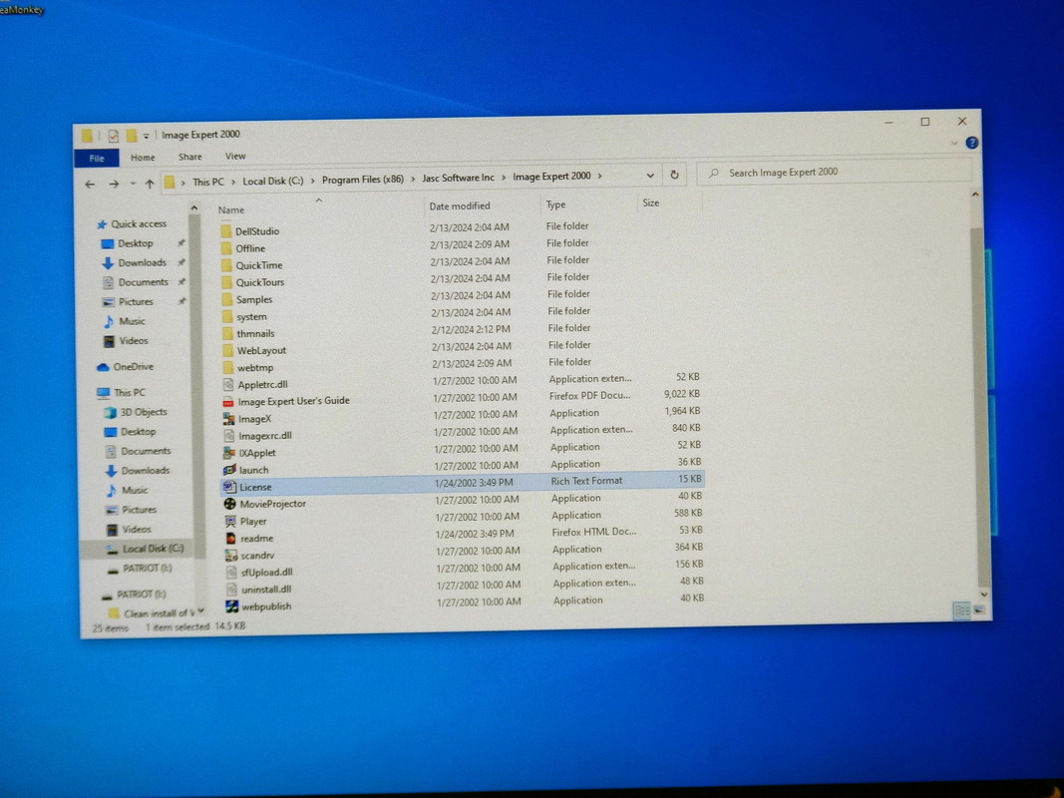The width and height of the screenshot is (1064, 798).
Task: Select the License rich text file icon
Action: point(230,487)
